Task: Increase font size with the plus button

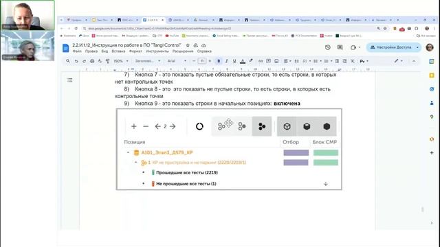Action: pos(210,61)
